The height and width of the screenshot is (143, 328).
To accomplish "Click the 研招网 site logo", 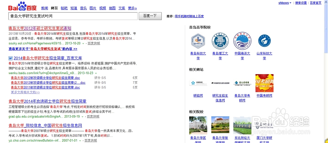I will click(198, 83).
